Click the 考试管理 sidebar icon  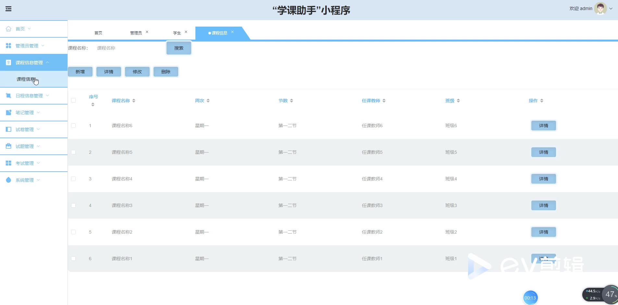pos(8,163)
